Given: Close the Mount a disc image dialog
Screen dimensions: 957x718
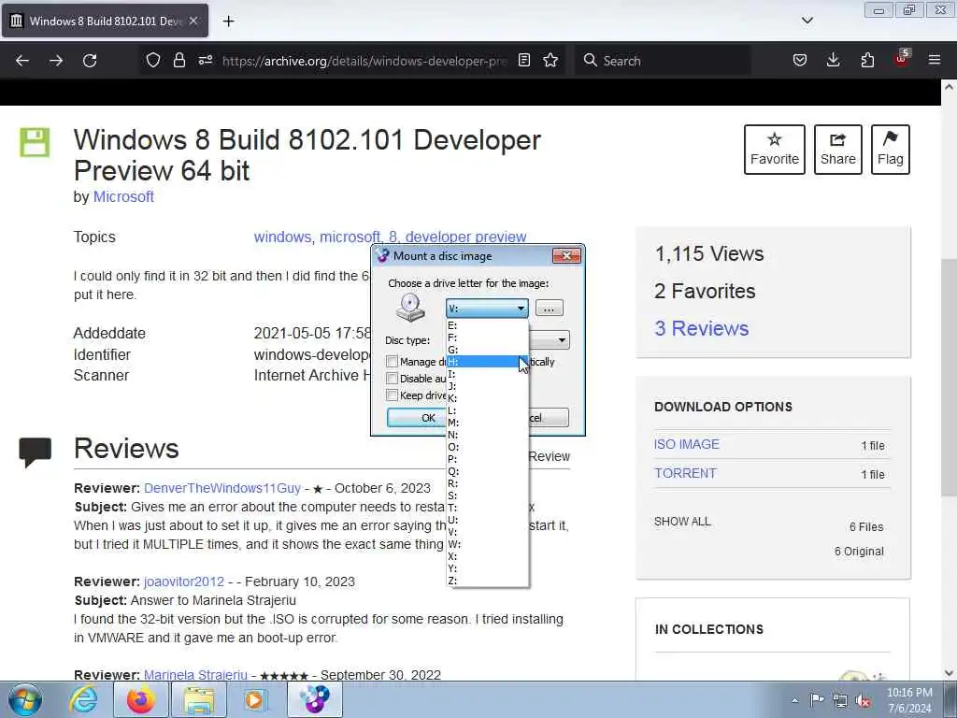Looking at the screenshot, I should (566, 256).
